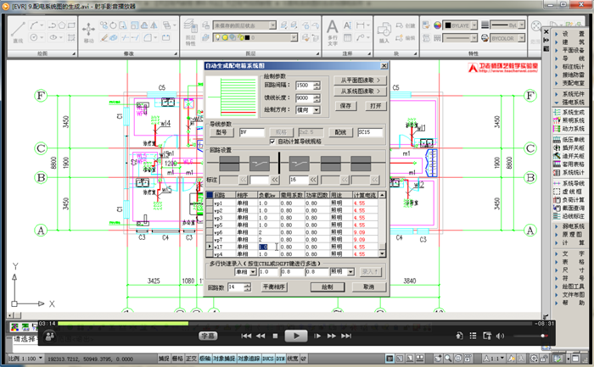This screenshot has width=594, height=367.
Task: Fast-forward the video
Action: pyautogui.click(x=332, y=336)
